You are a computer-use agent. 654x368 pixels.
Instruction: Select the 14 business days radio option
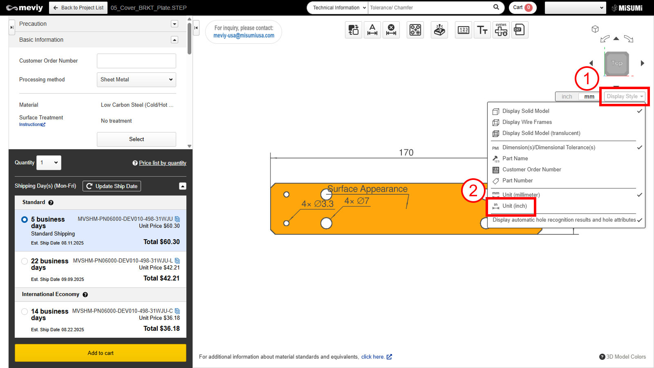coord(25,312)
